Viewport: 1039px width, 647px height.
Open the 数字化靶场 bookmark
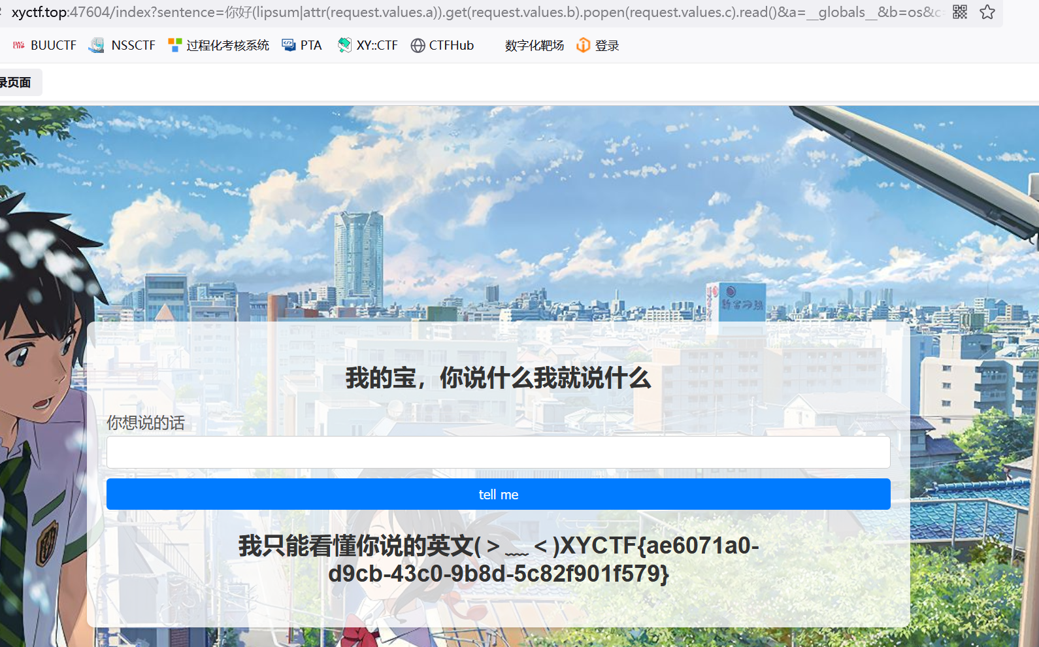(x=534, y=45)
